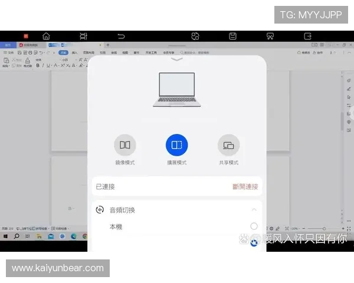The height and width of the screenshot is (283, 354).
Task: Open underline style dropdown arrow
Action: tap(51, 65)
